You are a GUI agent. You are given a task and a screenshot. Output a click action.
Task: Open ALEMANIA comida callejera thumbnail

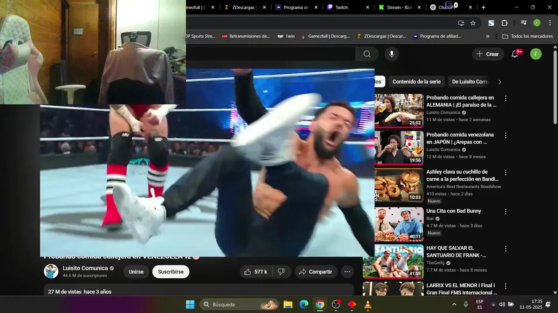(399, 110)
